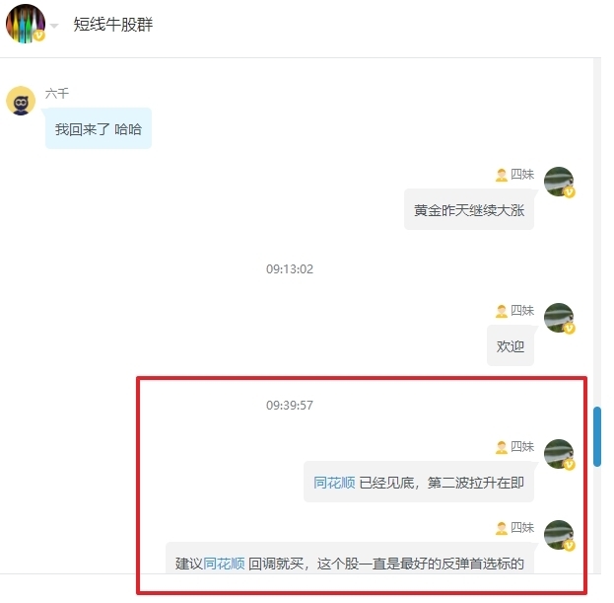The width and height of the screenshot is (614, 603).
Task: Click the gold V badge on group avatar
Action: [38, 36]
